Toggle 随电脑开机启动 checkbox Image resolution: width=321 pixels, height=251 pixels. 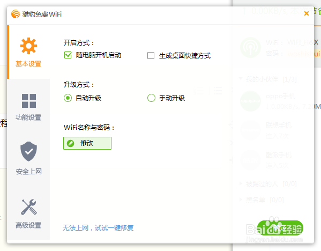68,55
